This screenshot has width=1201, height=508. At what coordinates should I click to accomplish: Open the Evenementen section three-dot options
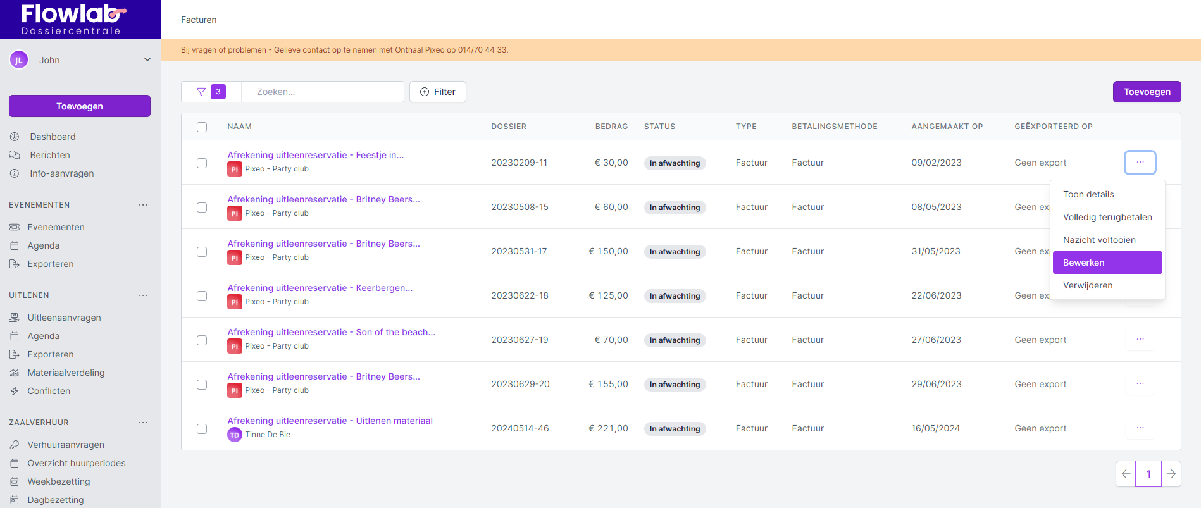tap(143, 205)
